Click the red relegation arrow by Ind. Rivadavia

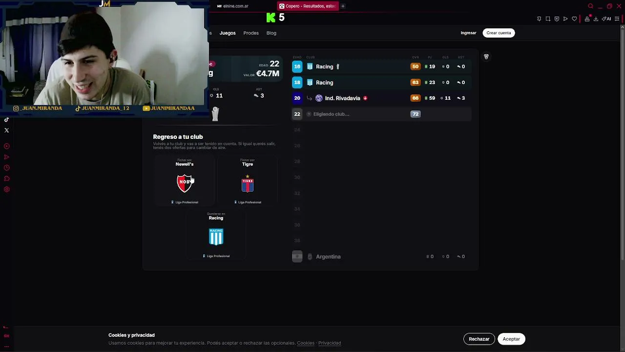tap(365, 98)
